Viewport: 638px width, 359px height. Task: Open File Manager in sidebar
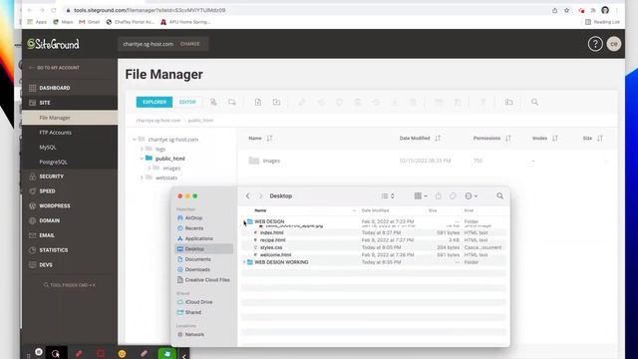(70, 118)
